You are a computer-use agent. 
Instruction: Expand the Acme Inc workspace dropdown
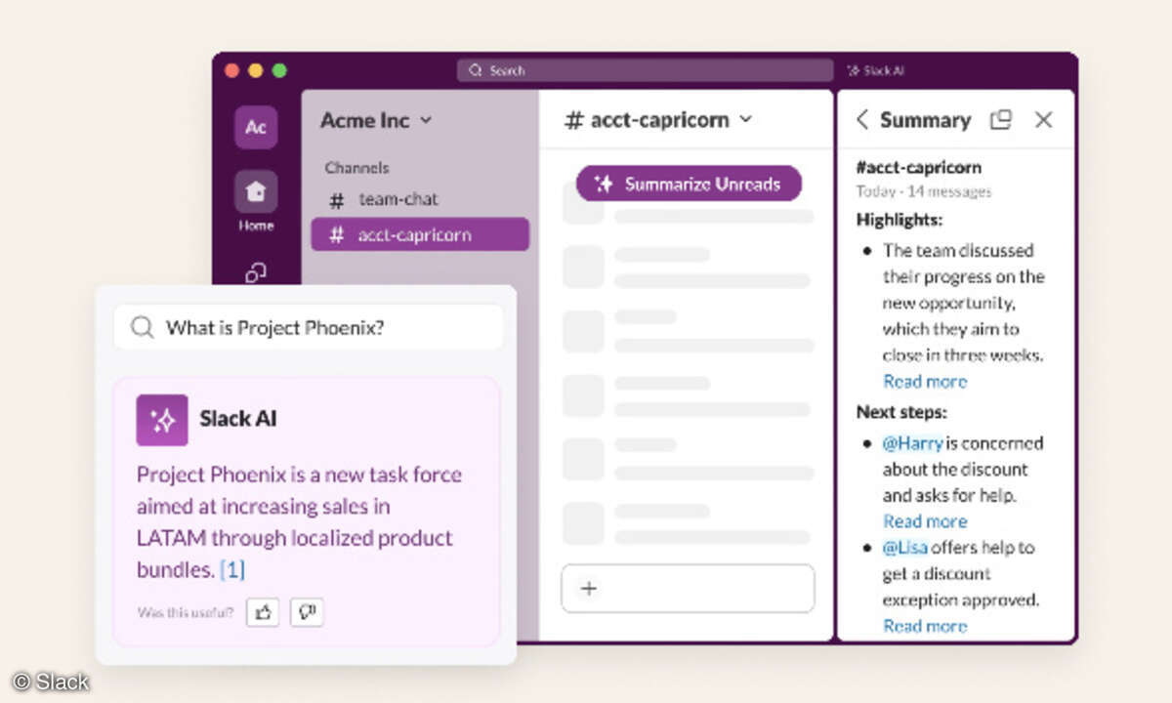point(426,120)
